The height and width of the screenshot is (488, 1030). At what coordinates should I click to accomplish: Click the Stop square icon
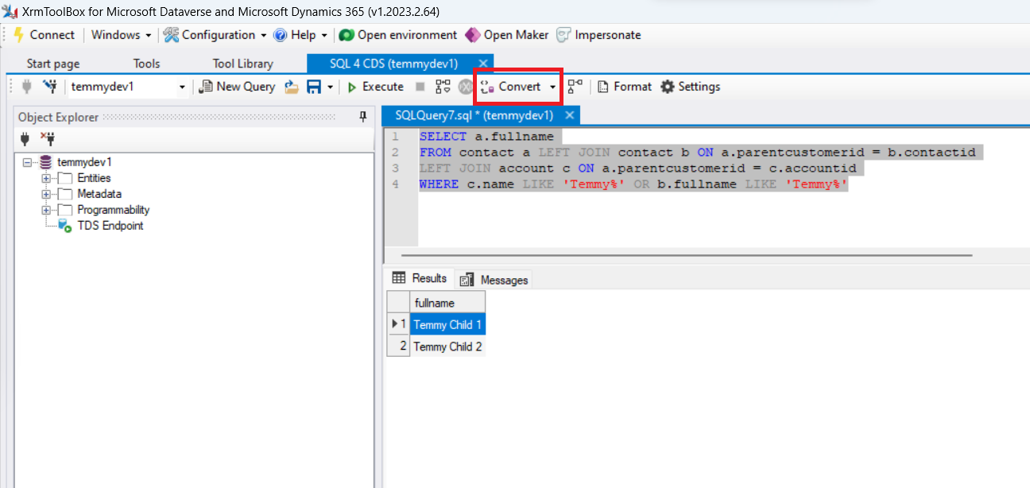click(420, 87)
